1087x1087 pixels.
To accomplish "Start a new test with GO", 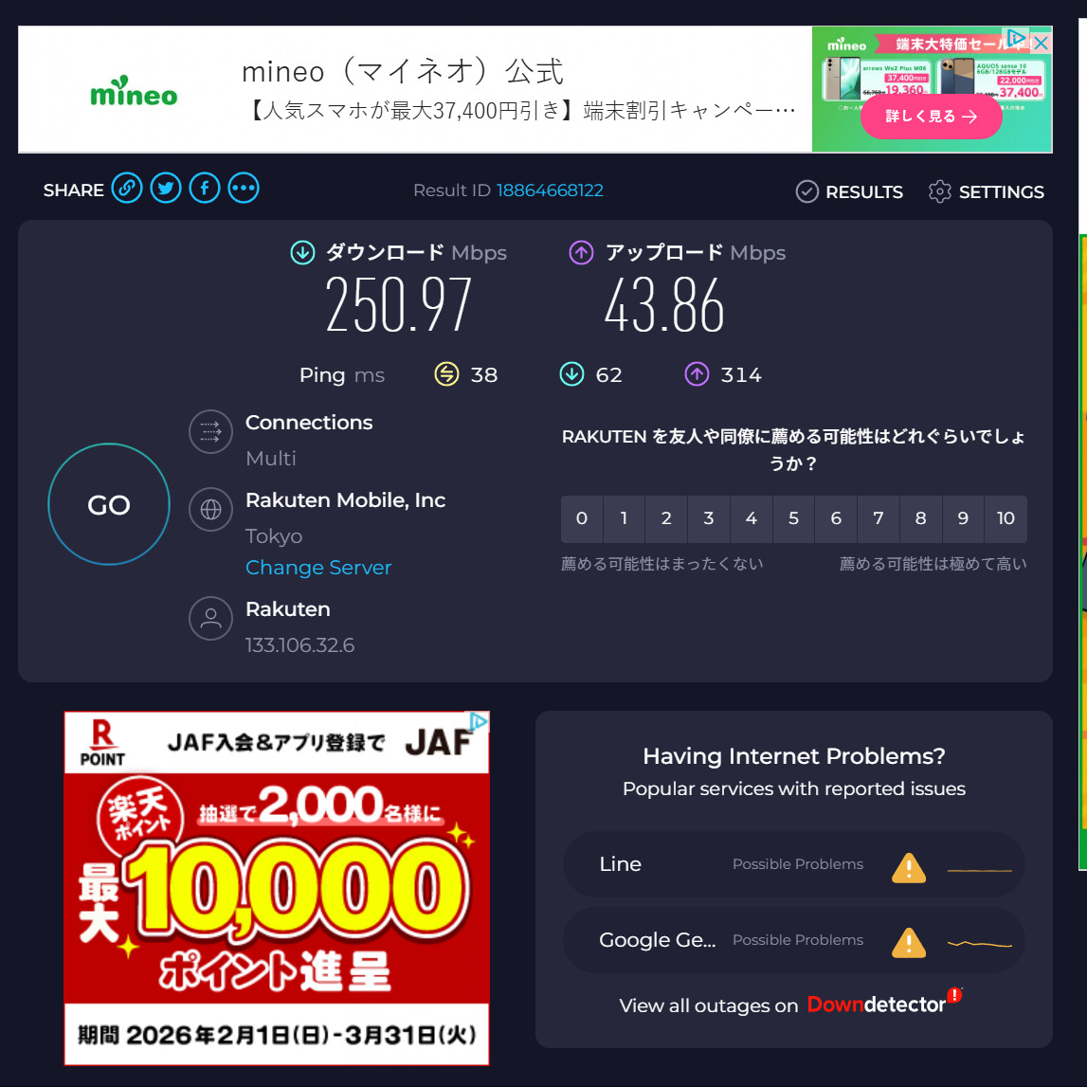I will [x=109, y=504].
